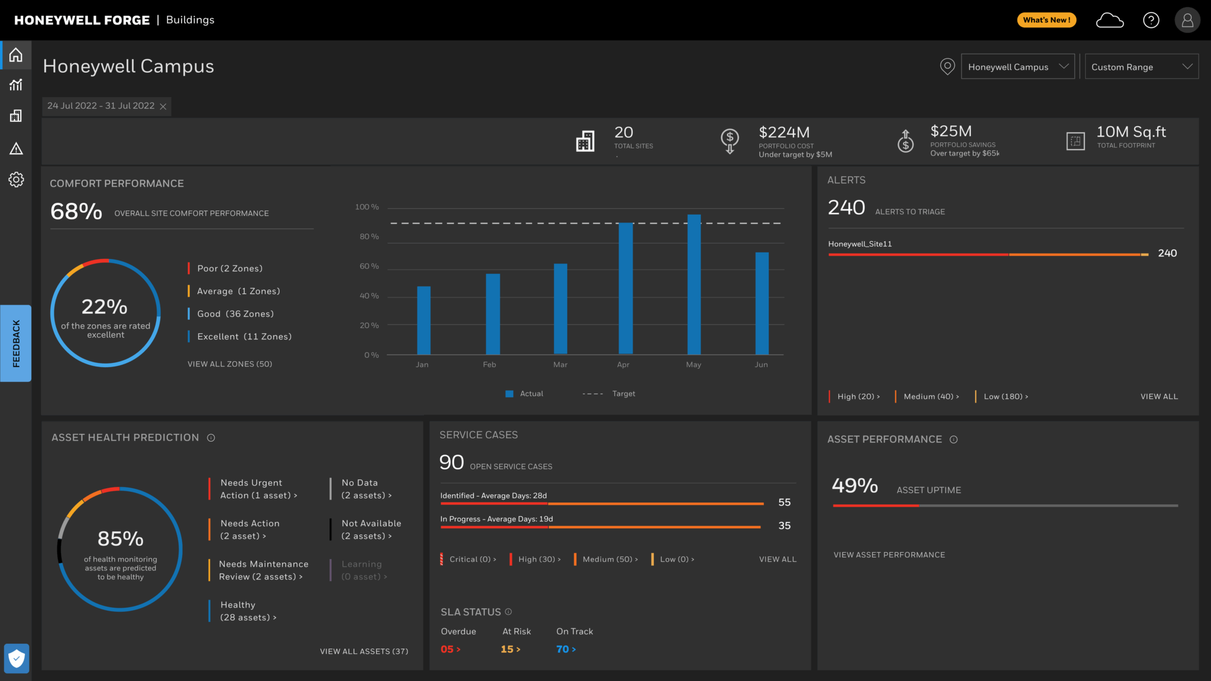Open help via the question mark icon

coord(1151,20)
